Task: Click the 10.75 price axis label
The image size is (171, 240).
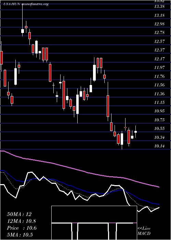Action: pyautogui.click(x=159, y=120)
